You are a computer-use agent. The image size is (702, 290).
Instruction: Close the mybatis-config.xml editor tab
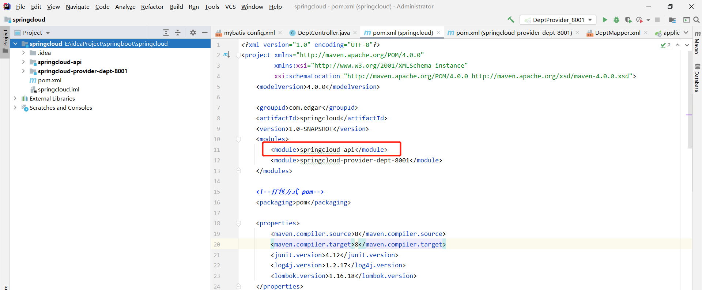coord(280,33)
